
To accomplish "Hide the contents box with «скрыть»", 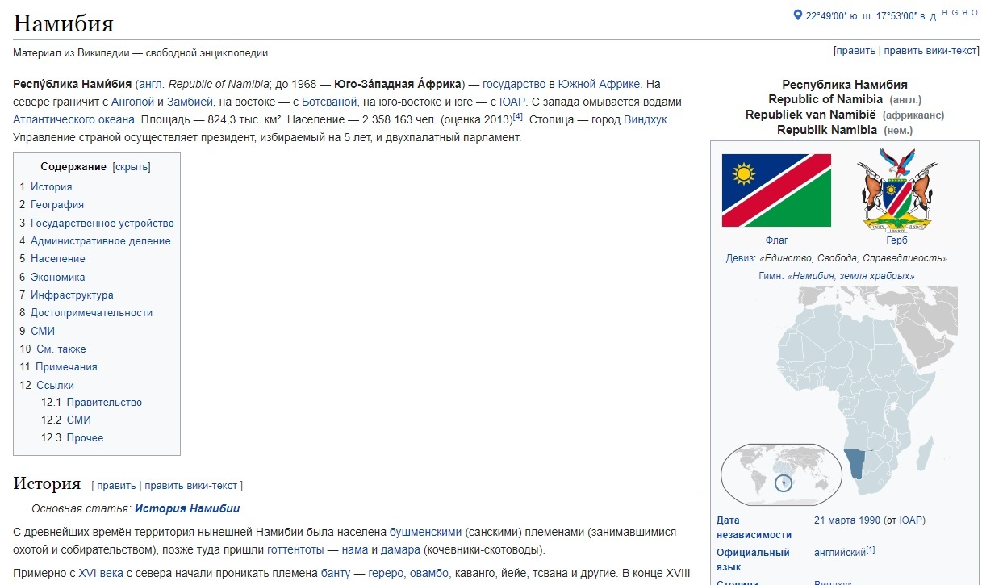I will pos(132,167).
